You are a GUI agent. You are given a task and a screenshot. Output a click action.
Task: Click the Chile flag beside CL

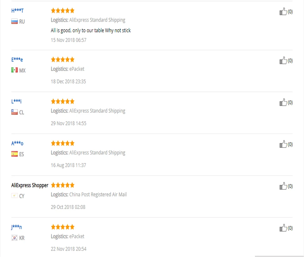[15, 112]
